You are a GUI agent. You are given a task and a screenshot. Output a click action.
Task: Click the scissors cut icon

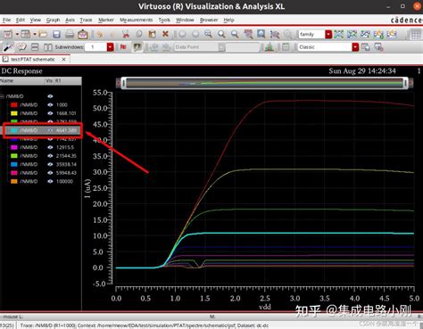126,34
